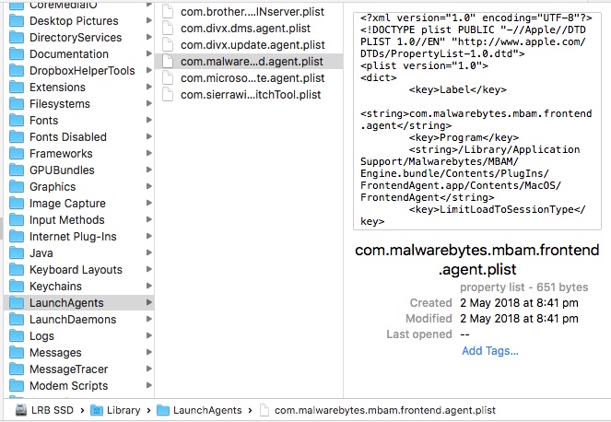Click the com.divx.dms.agent.plist file icon
Screen dimensions: 611x422
(x=168, y=28)
